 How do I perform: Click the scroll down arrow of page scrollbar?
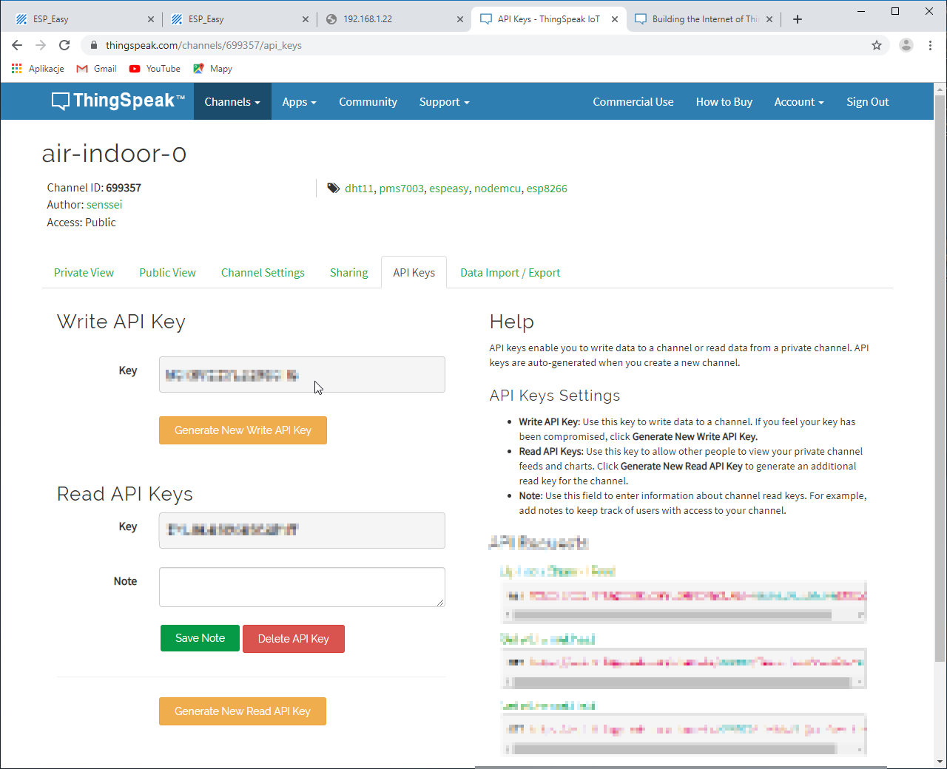click(x=940, y=762)
